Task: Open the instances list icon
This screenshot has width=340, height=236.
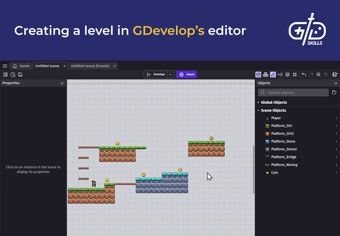Action: [280, 74]
